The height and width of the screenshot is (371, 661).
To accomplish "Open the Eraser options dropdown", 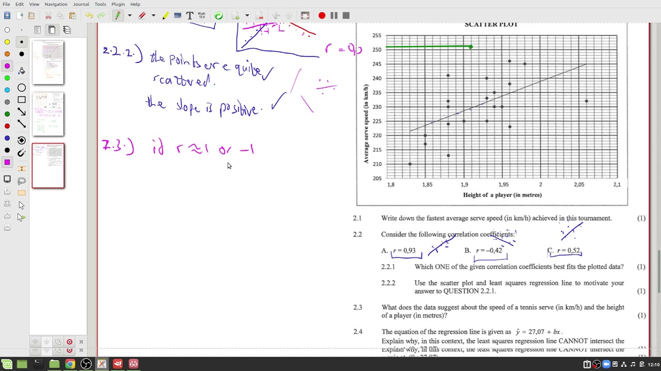I will (153, 15).
